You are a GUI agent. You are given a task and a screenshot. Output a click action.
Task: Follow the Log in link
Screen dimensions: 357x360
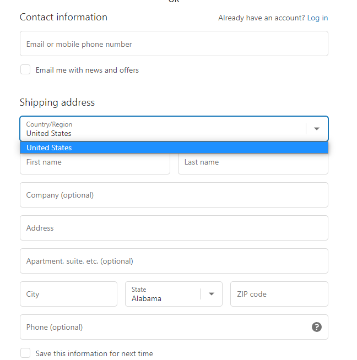coord(317,18)
